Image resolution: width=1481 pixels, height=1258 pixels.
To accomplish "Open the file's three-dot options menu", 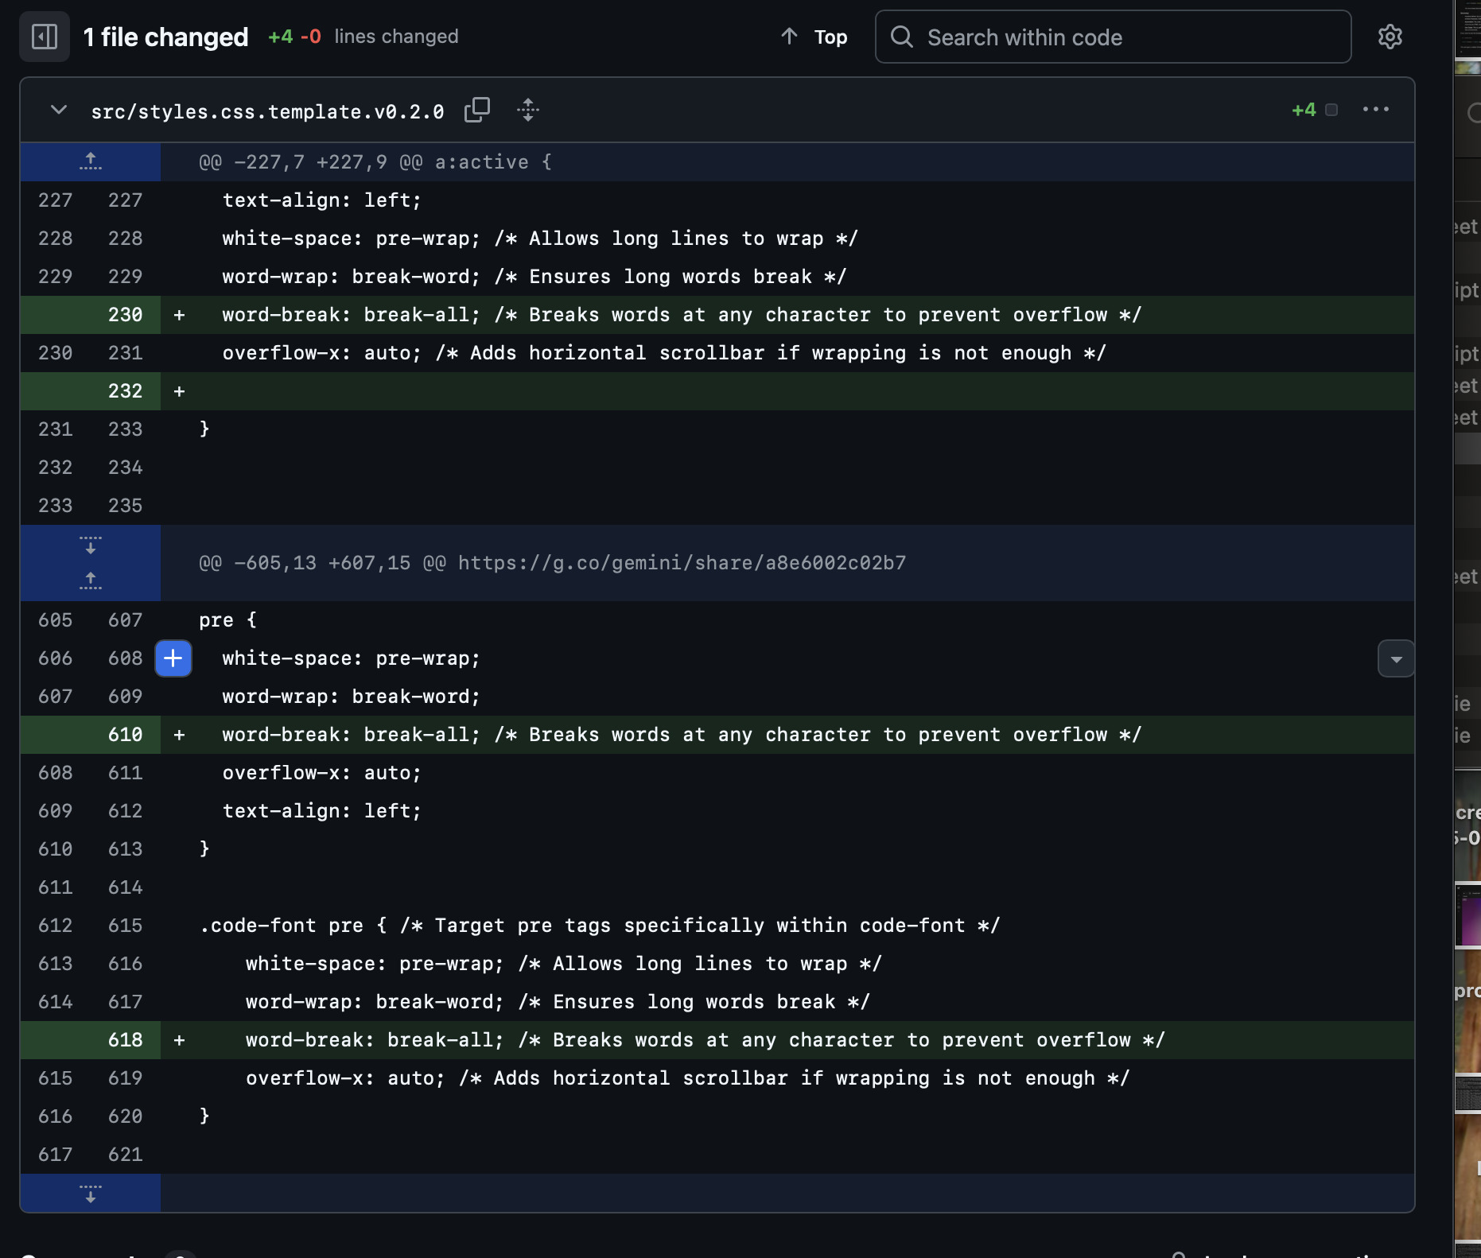I will click(x=1375, y=110).
